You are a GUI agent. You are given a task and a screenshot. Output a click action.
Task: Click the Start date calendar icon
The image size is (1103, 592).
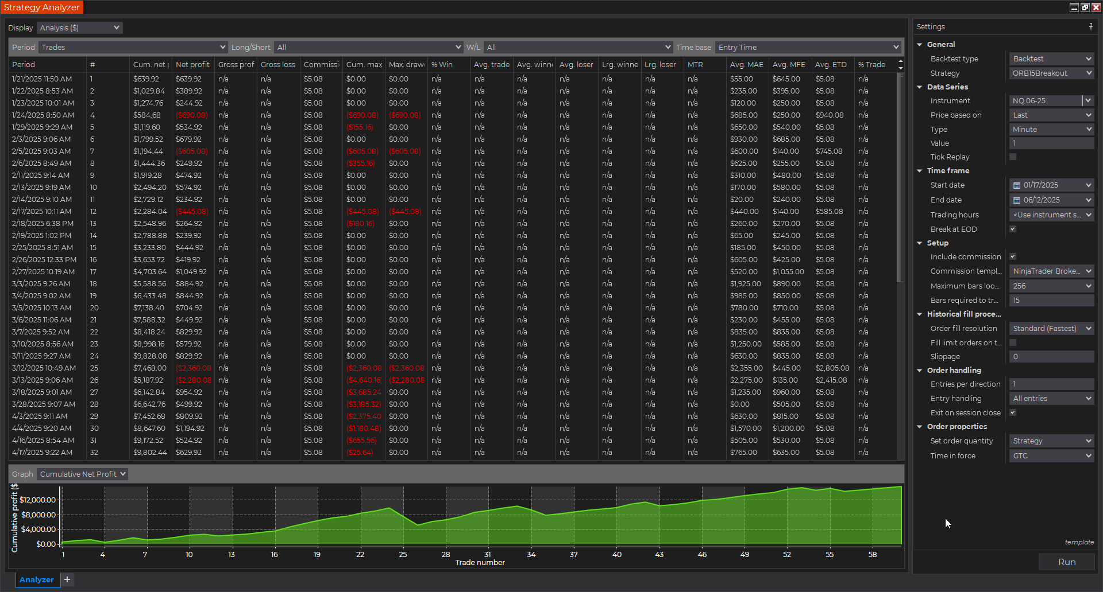tap(1016, 185)
